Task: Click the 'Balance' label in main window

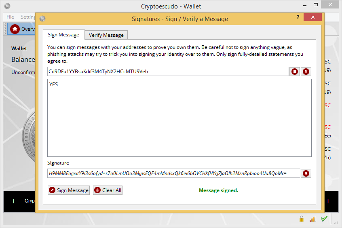Action: point(23,59)
